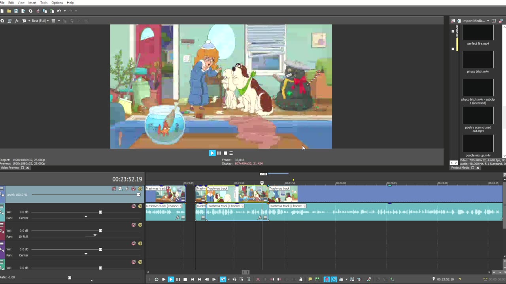
Task: Toggle the Split Screen View button
Action: [24, 21]
